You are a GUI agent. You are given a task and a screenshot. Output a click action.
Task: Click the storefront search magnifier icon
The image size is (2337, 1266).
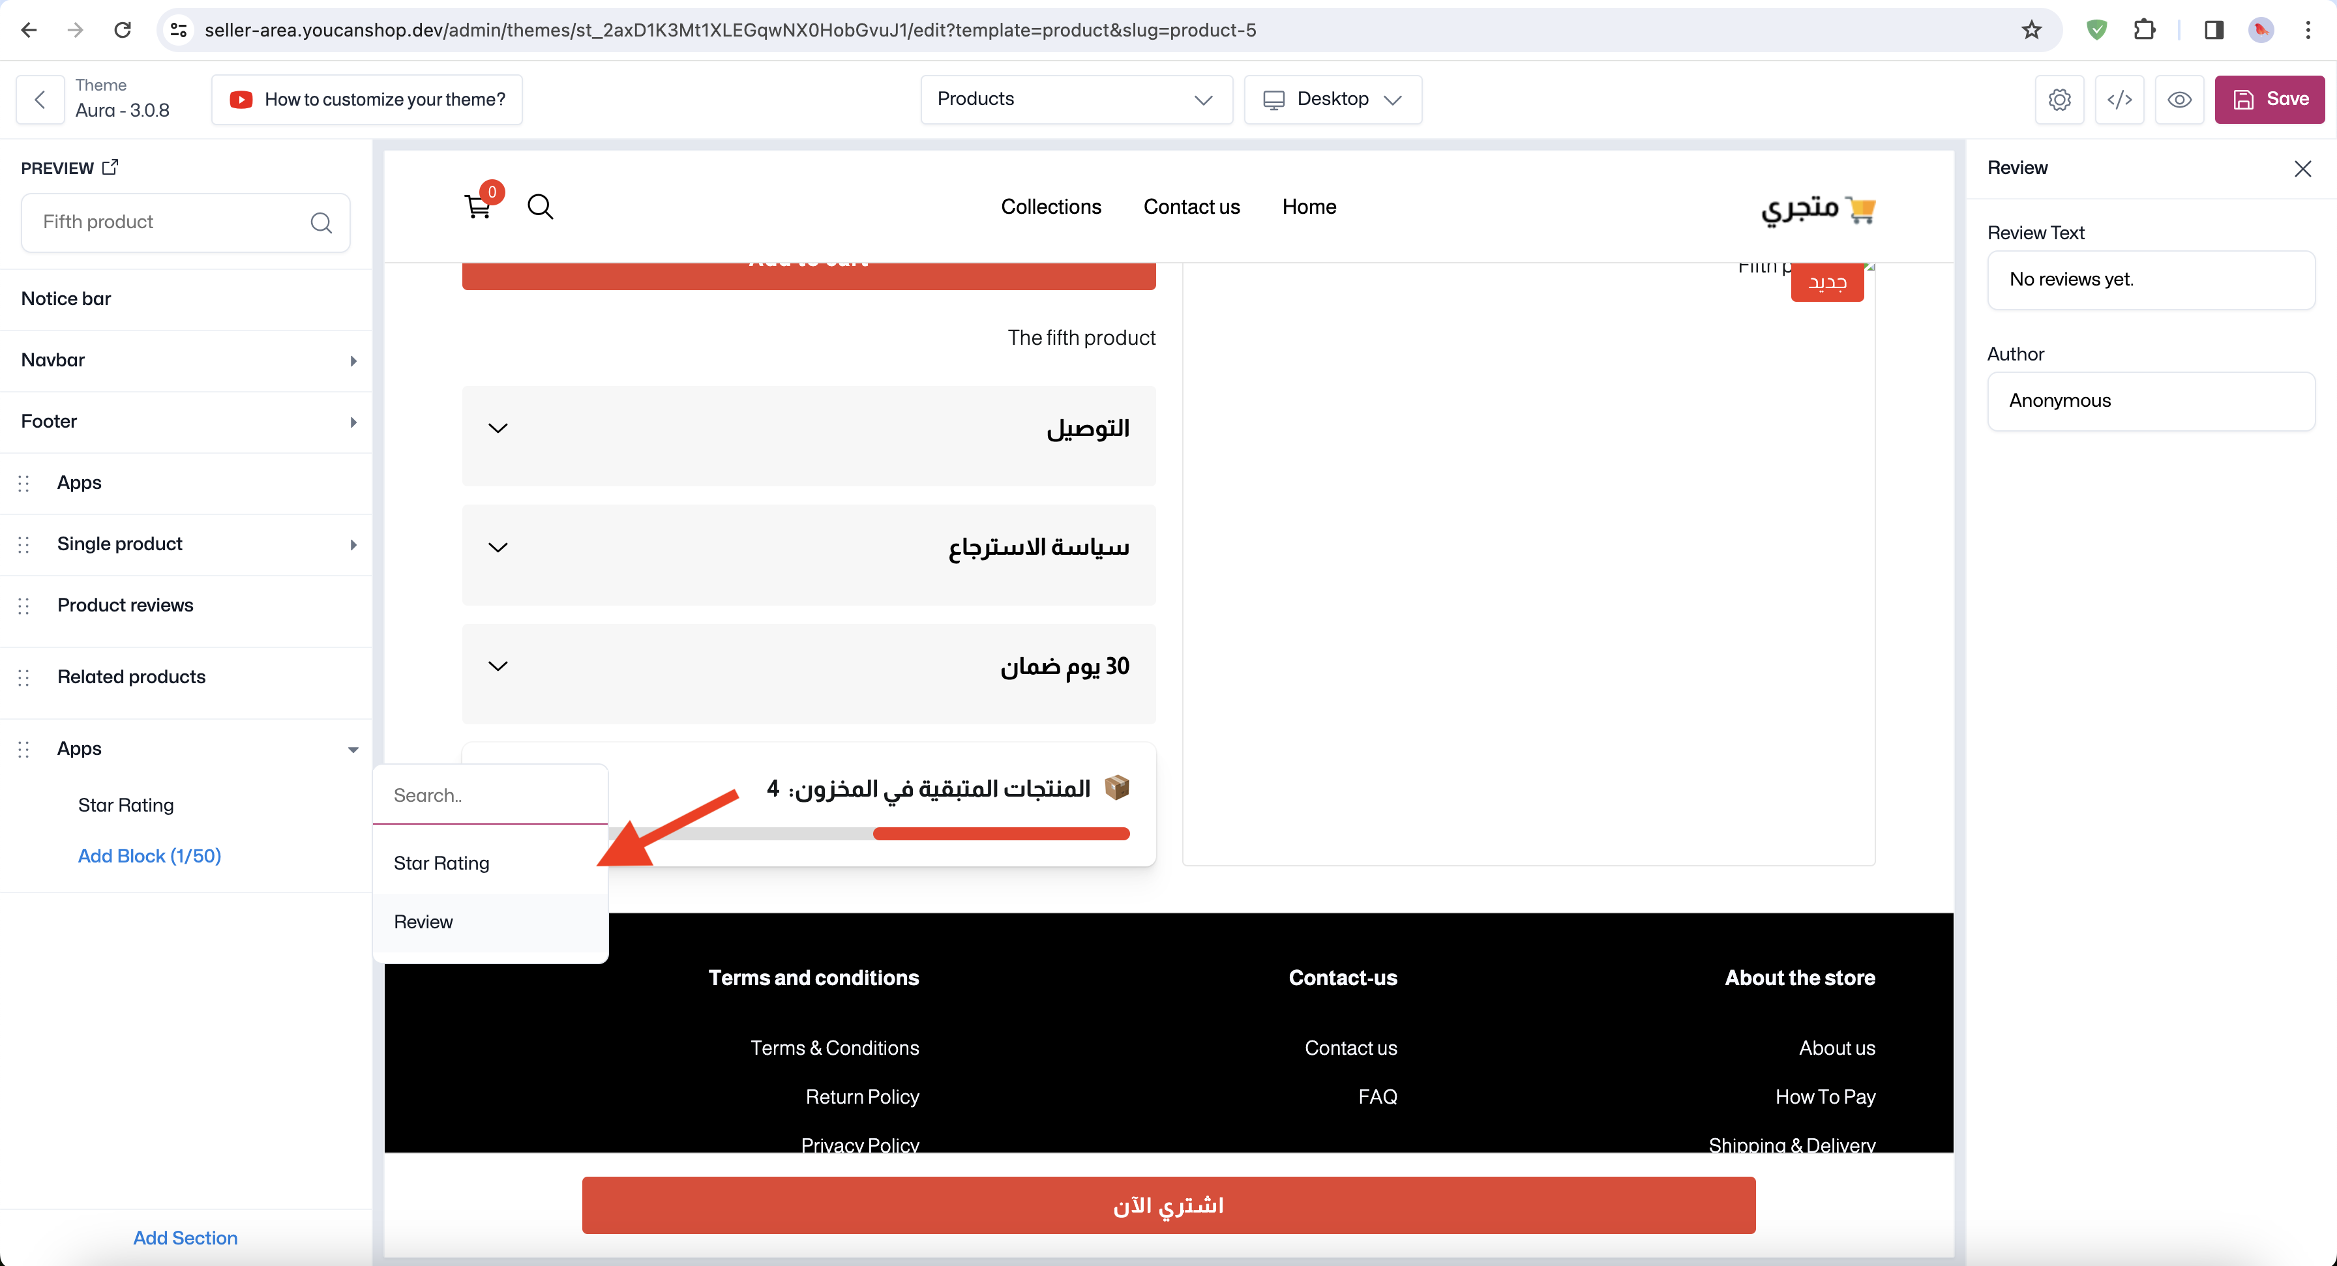(x=541, y=207)
